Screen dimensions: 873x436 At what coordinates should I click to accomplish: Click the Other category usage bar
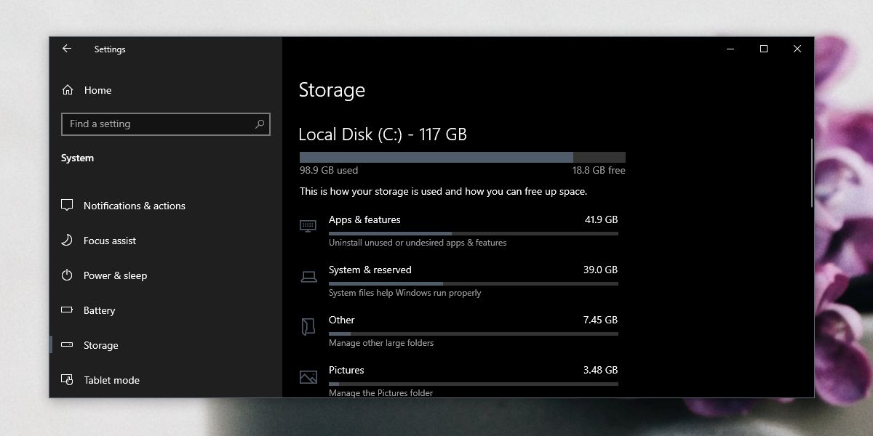473,334
